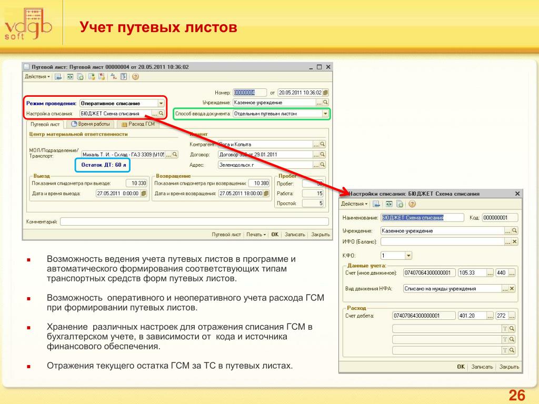Open Действия menu in Путевой лист window
The image size is (539, 404).
pos(37,76)
